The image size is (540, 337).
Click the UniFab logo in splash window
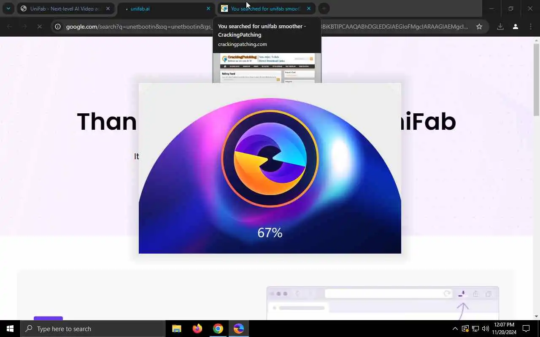pos(270,159)
